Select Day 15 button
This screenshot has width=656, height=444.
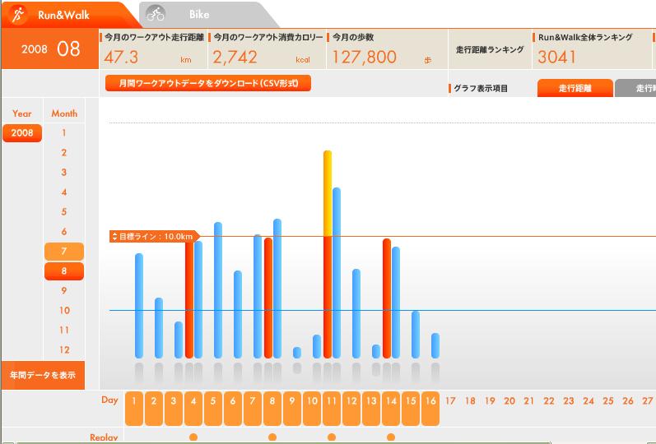[411, 408]
